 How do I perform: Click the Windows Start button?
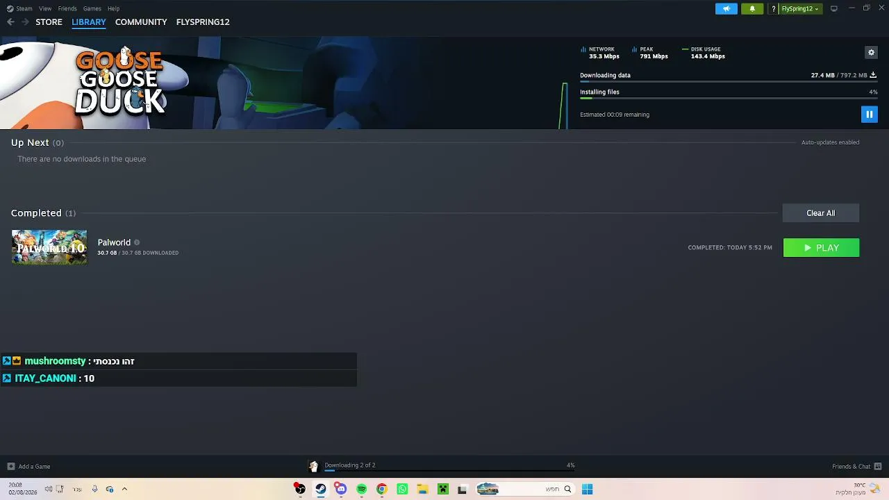(588, 489)
